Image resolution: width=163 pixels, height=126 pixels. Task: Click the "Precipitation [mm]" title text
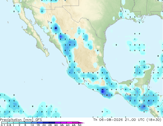pos(17,120)
